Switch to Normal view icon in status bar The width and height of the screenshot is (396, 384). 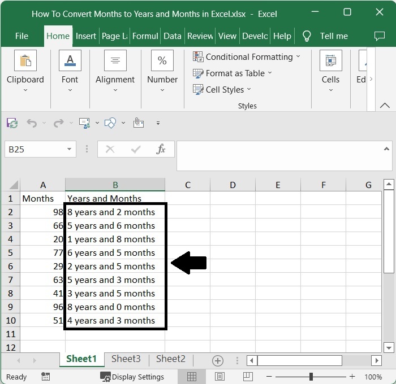pyautogui.click(x=191, y=377)
